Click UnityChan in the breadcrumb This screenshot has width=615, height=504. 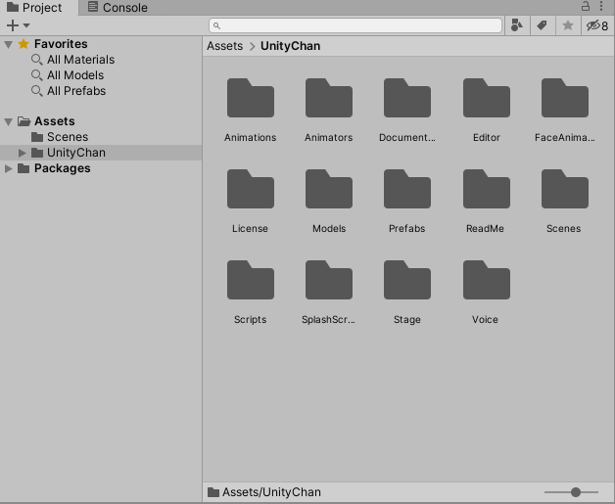click(290, 46)
